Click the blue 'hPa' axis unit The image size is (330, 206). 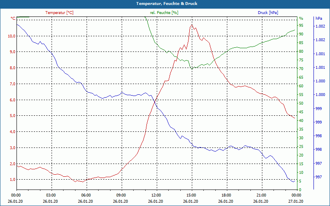click(x=319, y=19)
